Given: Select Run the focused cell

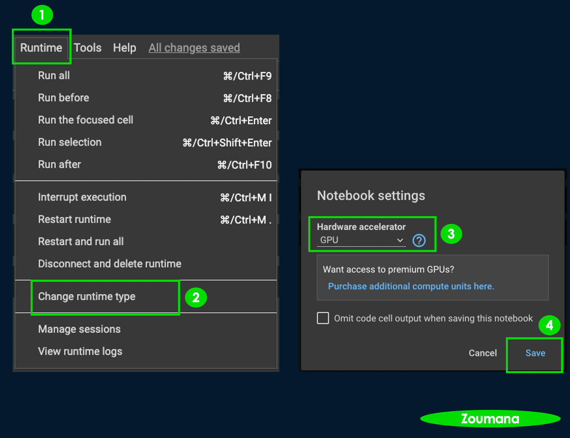Looking at the screenshot, I should coord(86,120).
